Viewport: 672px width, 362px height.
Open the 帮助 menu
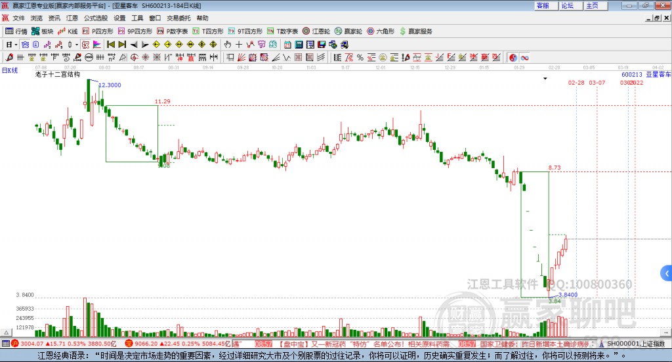(x=202, y=18)
